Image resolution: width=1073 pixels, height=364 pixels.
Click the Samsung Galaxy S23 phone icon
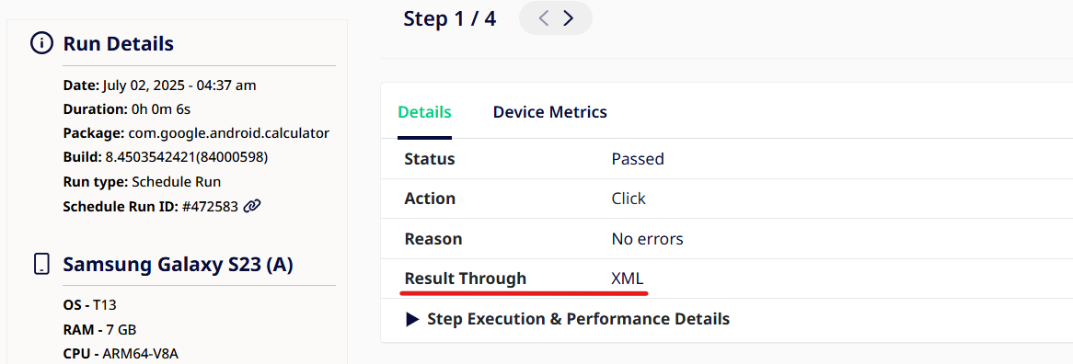pos(42,265)
